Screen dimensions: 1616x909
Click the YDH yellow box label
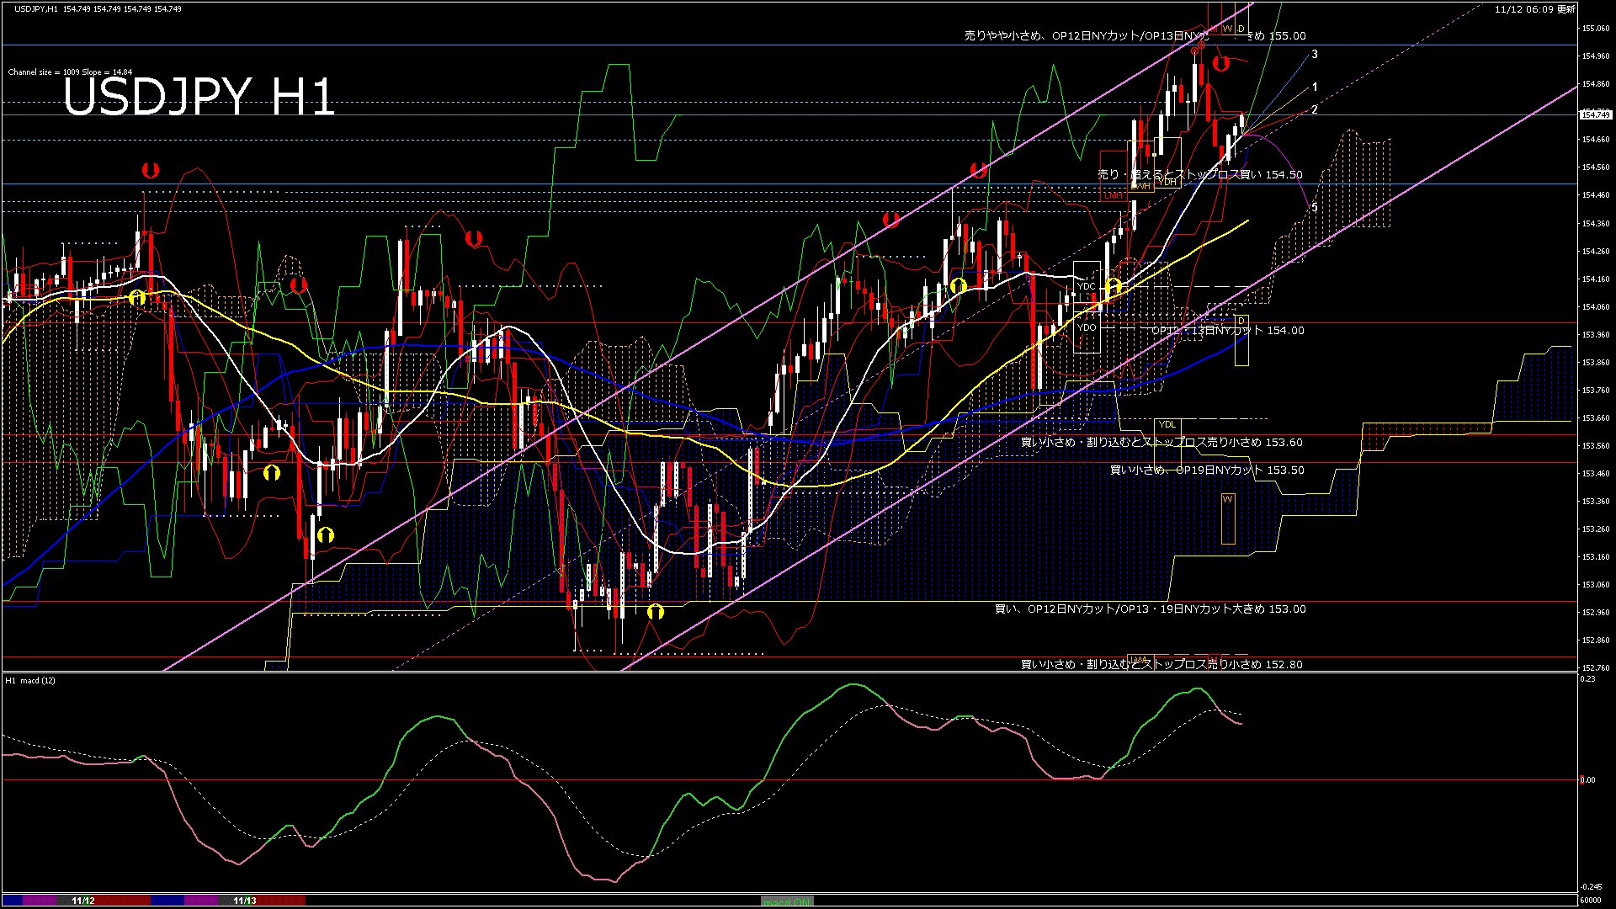tap(1167, 182)
